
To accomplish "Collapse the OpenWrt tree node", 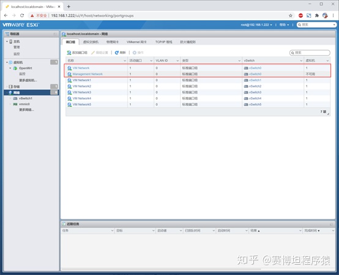I will pos(10,68).
